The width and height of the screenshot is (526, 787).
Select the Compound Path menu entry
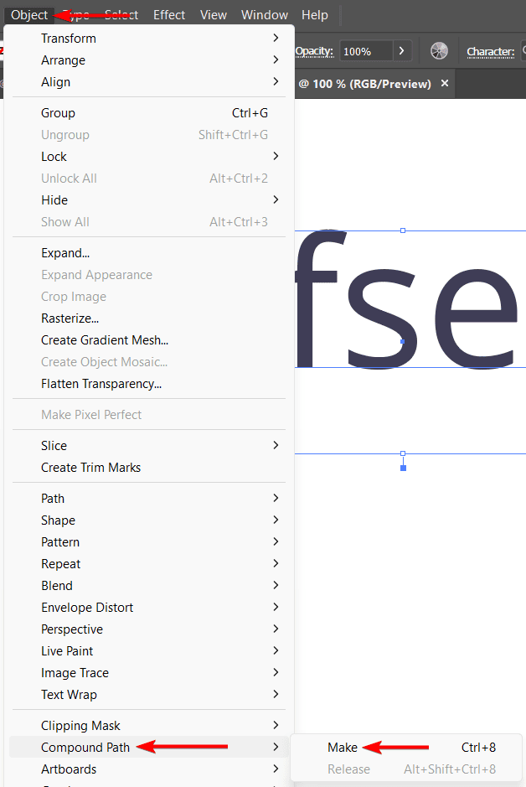point(85,748)
